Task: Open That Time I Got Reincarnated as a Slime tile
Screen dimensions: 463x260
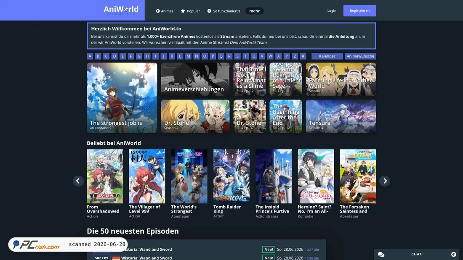Action: [x=250, y=79]
